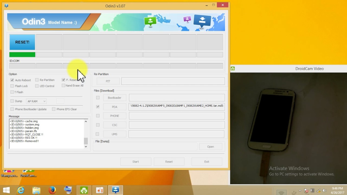Screen dimensions: 347x195
Task: Click the PDA file path field
Action: (176, 106)
